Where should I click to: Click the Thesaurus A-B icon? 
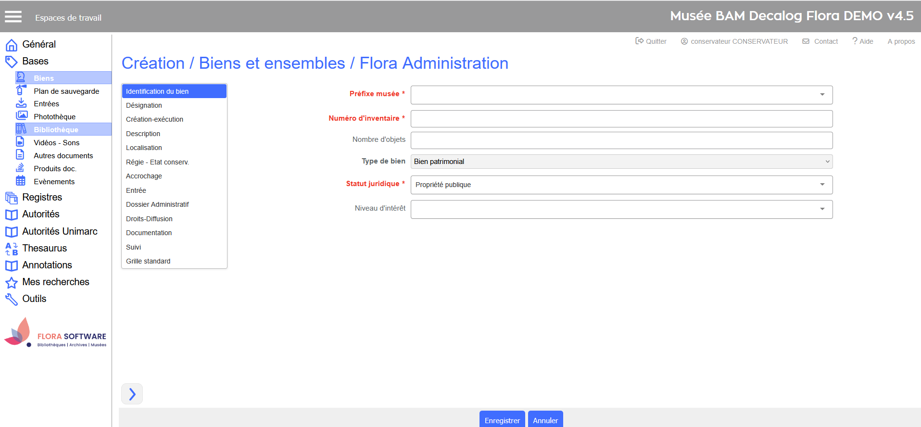12,249
